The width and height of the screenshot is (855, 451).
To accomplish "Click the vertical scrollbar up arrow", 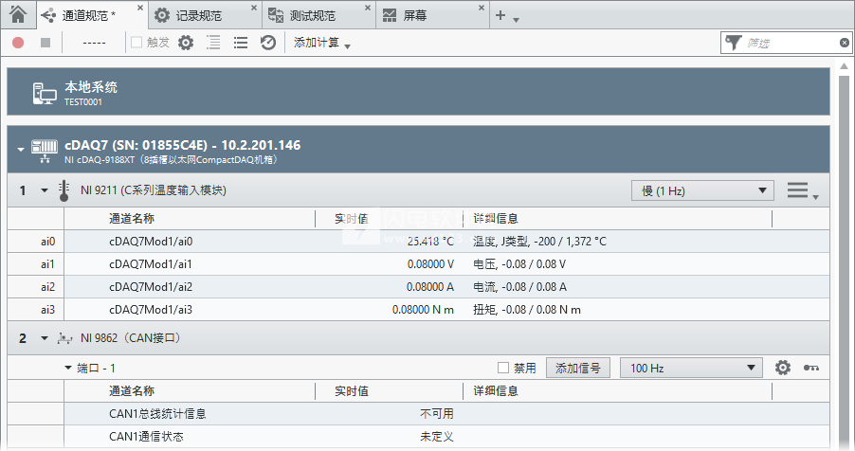I will tap(845, 67).
